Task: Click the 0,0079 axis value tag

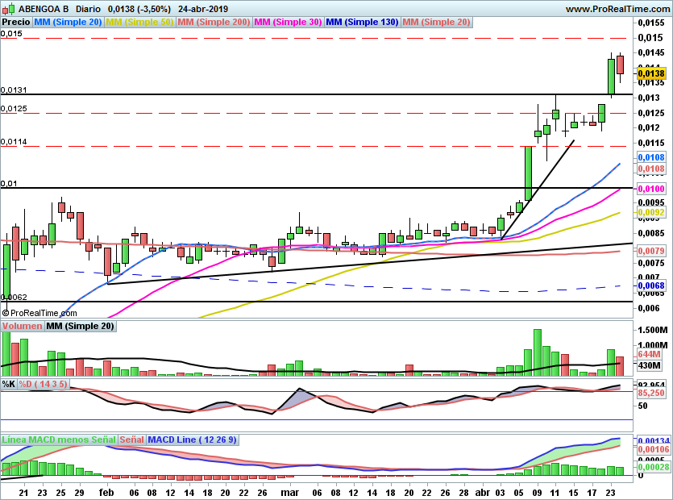Action: 651,251
